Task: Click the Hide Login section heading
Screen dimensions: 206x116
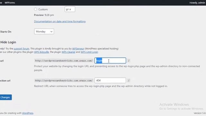Action: [x=8, y=42]
